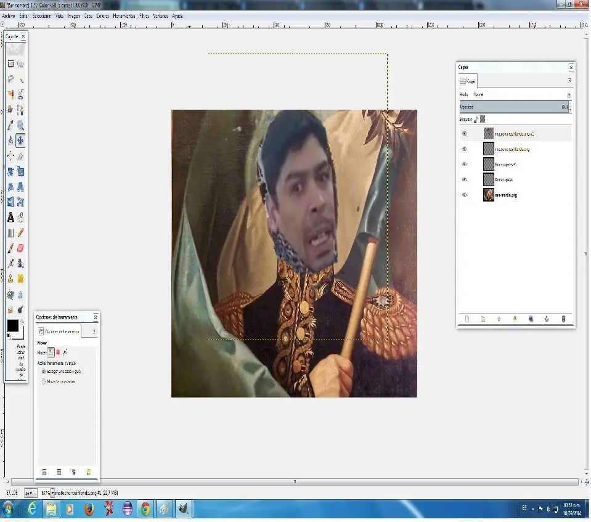Choose the Rectangle Select tool
591x522 pixels.
[x=10, y=63]
